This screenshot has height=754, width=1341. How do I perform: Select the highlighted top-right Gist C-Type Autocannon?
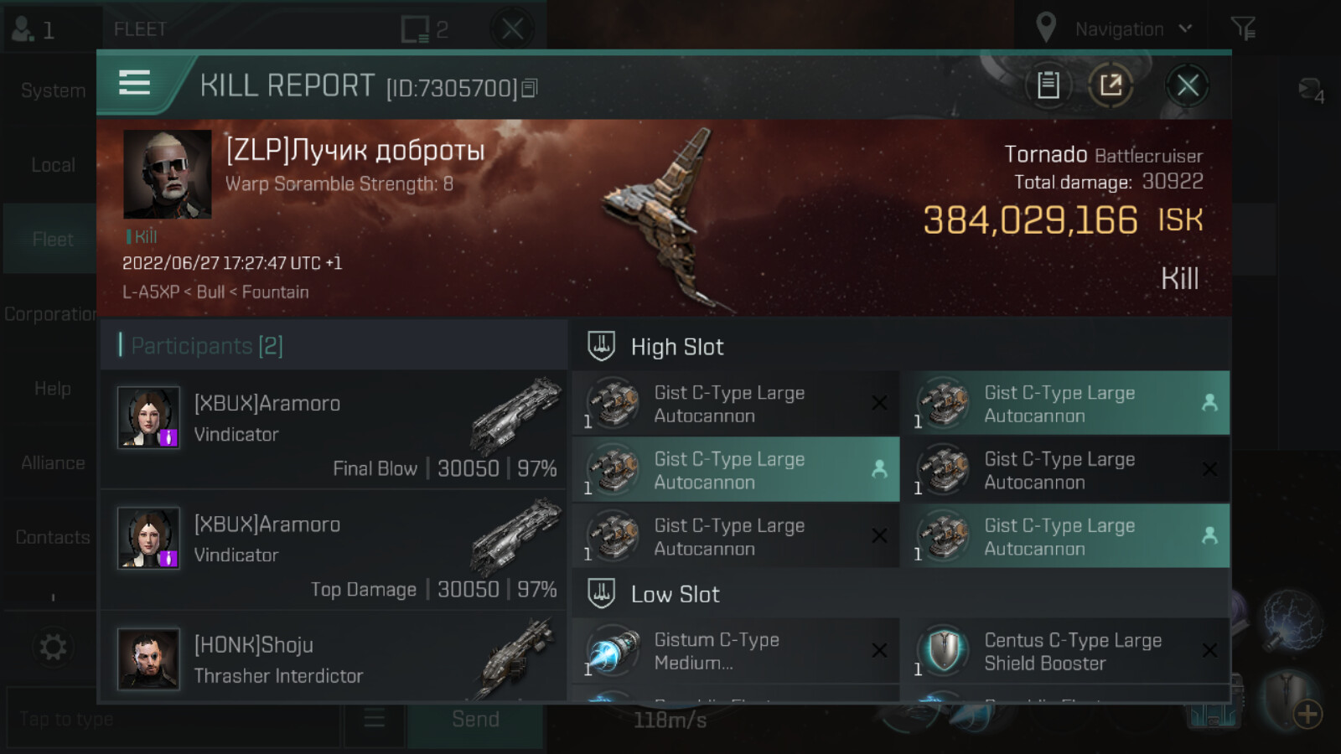pyautogui.click(x=1064, y=403)
